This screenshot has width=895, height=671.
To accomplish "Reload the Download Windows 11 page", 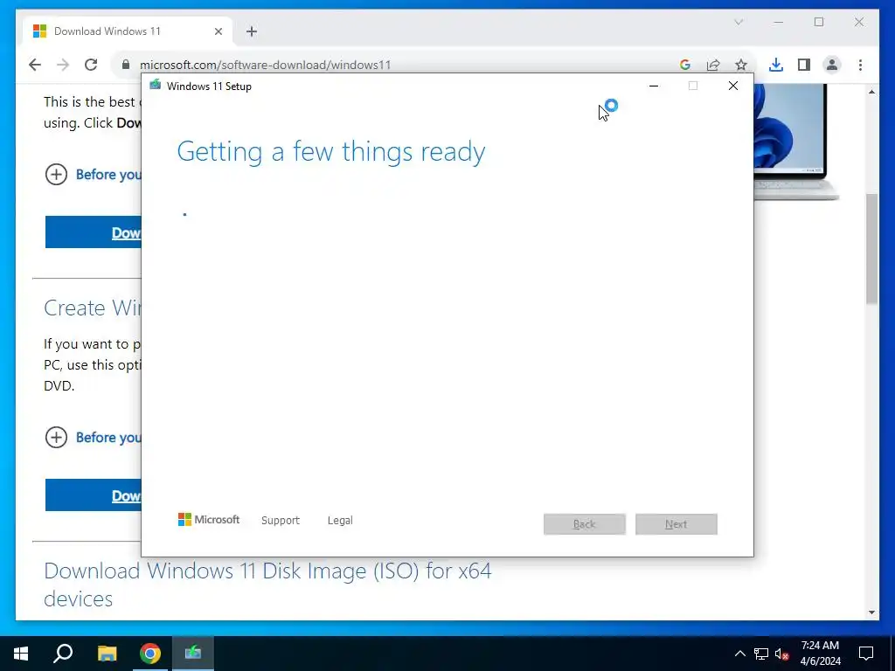I will [x=91, y=65].
